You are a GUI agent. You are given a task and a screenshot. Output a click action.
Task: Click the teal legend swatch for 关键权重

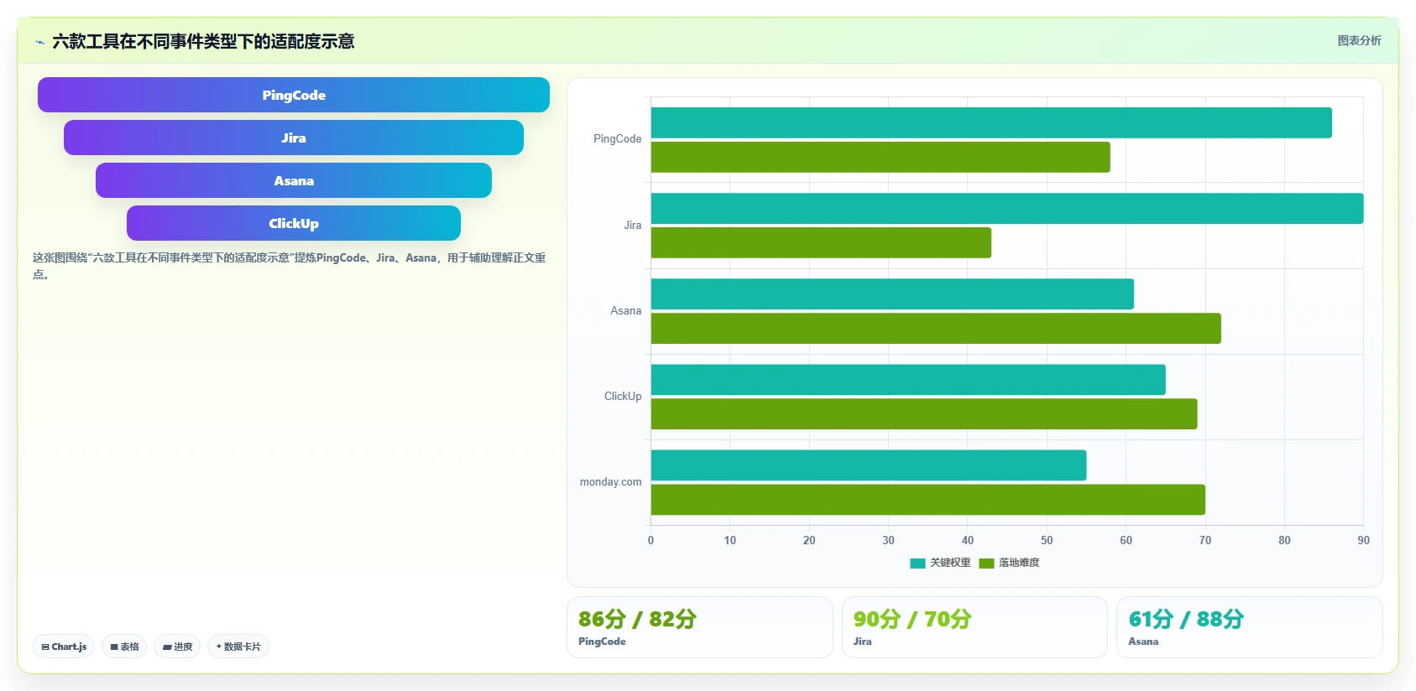[x=917, y=564]
